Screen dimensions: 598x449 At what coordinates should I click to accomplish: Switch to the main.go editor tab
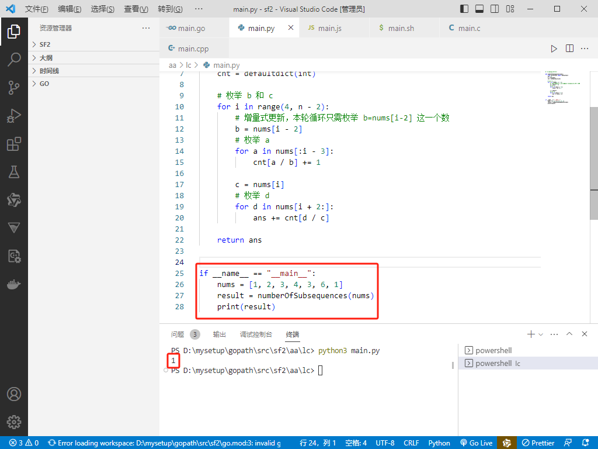pos(194,28)
